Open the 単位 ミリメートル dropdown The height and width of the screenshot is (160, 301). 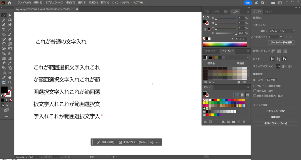click(282, 31)
